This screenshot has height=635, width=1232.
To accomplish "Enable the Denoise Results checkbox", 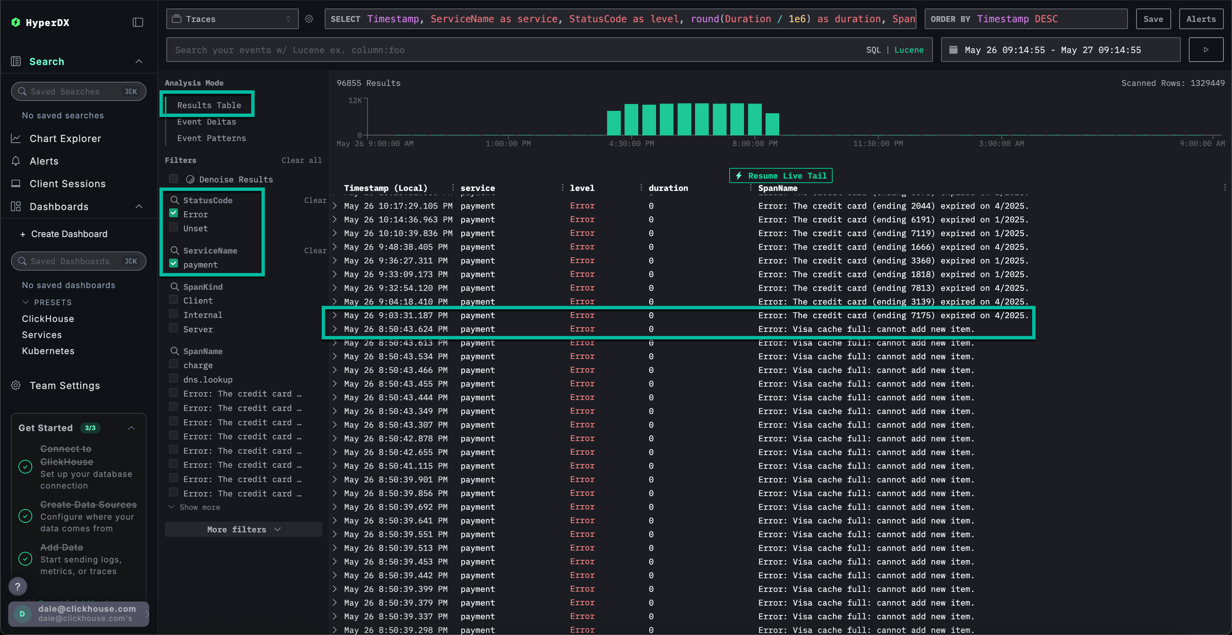I will coord(174,179).
